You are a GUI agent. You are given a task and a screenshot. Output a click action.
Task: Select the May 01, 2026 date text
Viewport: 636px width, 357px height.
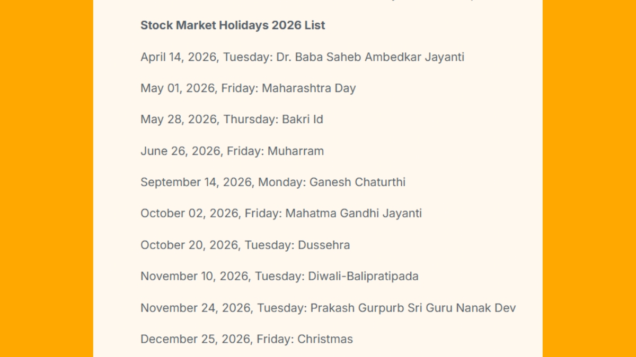click(178, 88)
